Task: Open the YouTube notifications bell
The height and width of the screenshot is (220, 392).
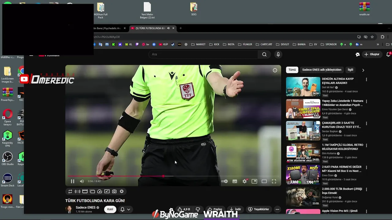Action: tap(388, 54)
